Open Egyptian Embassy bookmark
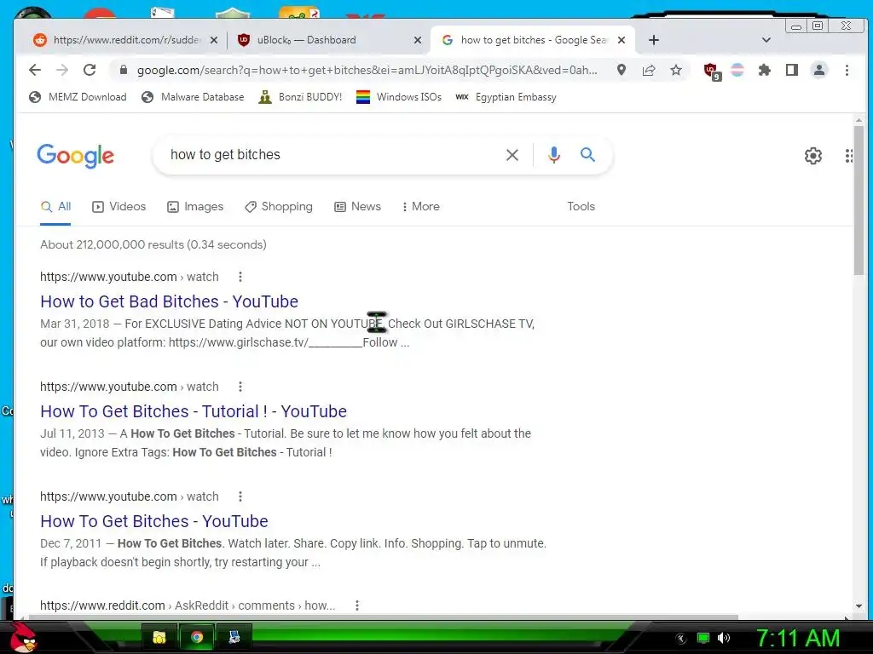 click(x=506, y=97)
